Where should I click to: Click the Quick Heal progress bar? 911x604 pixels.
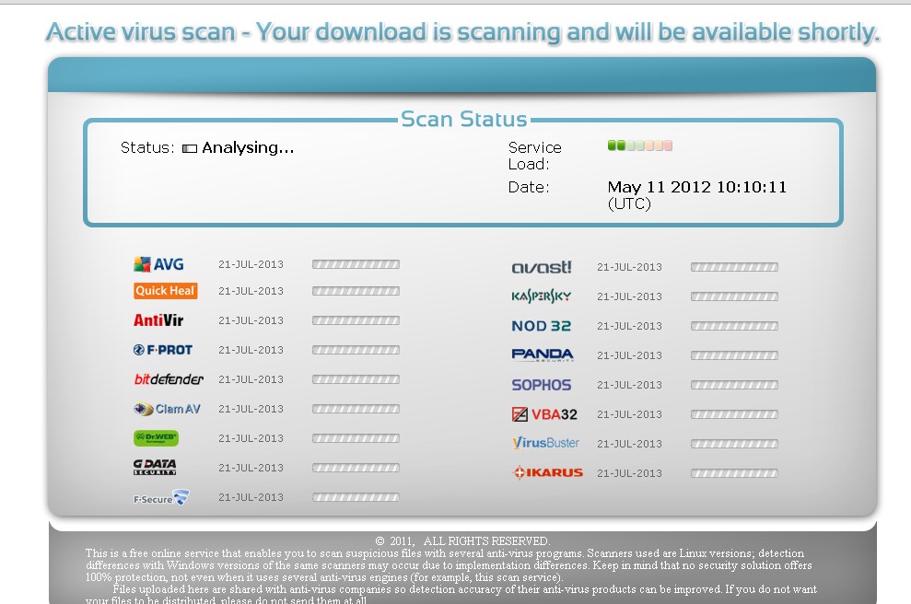coord(356,291)
